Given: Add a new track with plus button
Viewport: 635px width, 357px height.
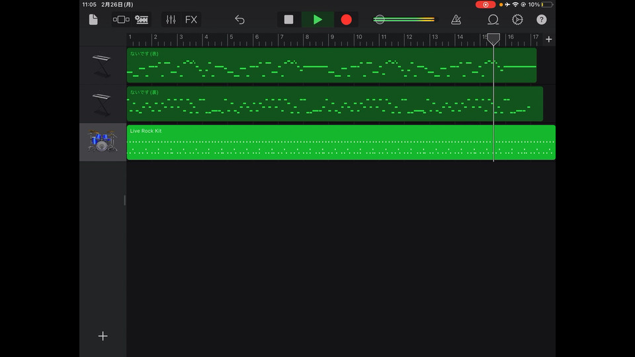Looking at the screenshot, I should click(103, 336).
